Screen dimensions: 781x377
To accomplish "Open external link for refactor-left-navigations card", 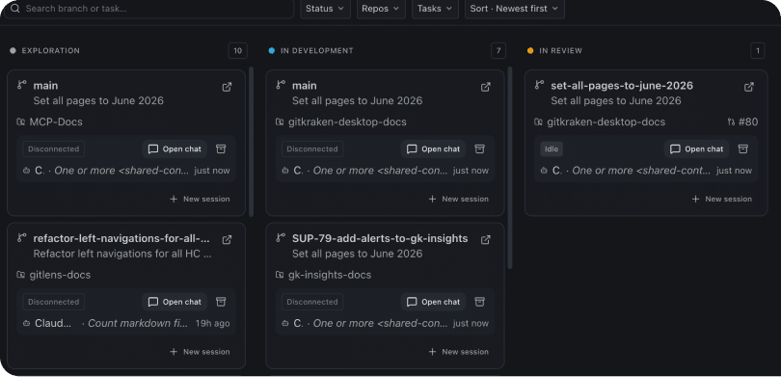I will tap(227, 239).
